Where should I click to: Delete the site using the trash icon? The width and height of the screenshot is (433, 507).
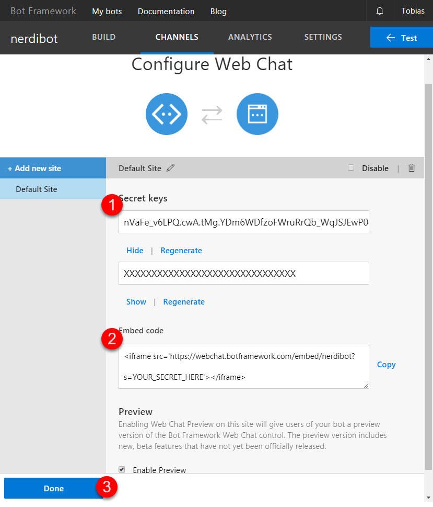tap(412, 168)
